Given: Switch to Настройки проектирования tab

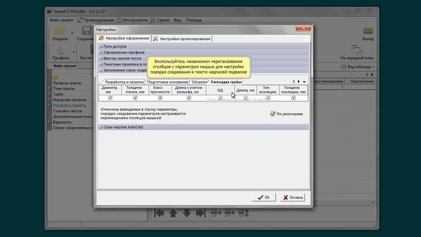Looking at the screenshot, I should [x=182, y=39].
